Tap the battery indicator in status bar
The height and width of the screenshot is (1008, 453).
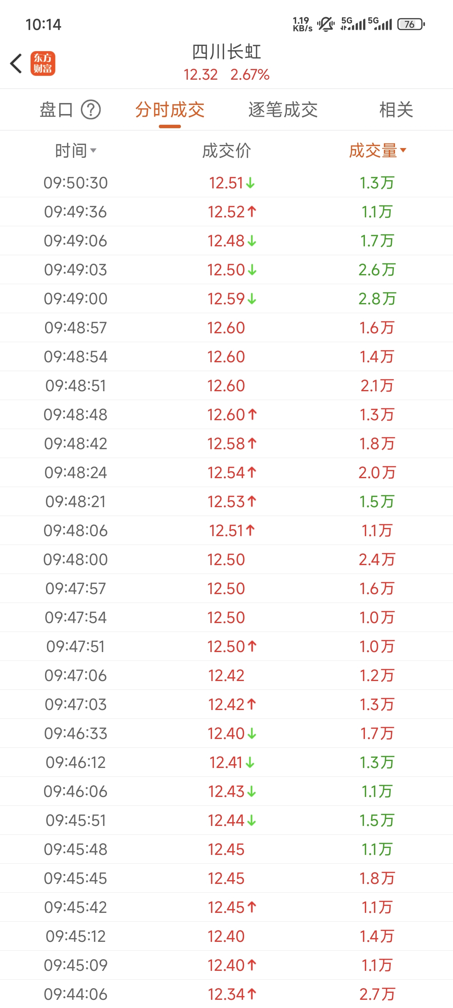click(411, 24)
